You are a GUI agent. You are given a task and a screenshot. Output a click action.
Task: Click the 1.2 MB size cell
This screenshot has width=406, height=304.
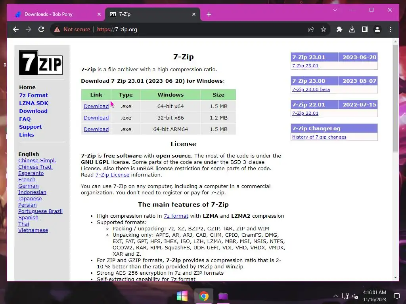218,118
